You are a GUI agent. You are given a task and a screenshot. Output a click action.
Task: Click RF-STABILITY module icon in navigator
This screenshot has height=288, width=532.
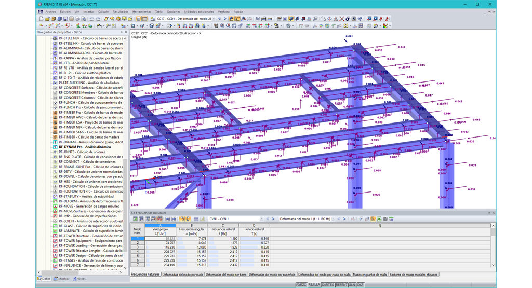point(55,196)
